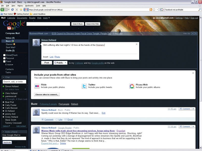The width and height of the screenshot is (202, 151).
Task: Click the Send Invite button
Action: (7, 142)
